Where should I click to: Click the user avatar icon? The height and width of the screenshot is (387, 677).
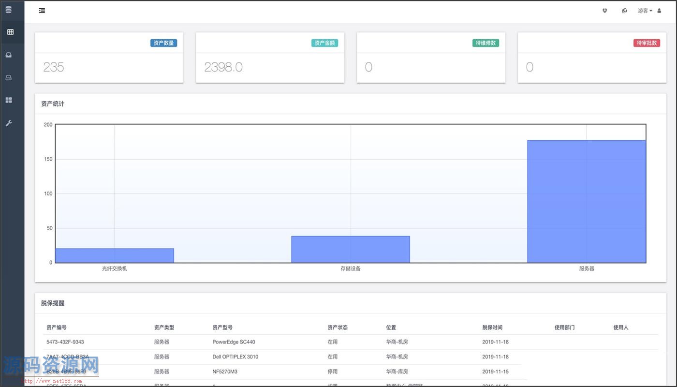point(659,11)
